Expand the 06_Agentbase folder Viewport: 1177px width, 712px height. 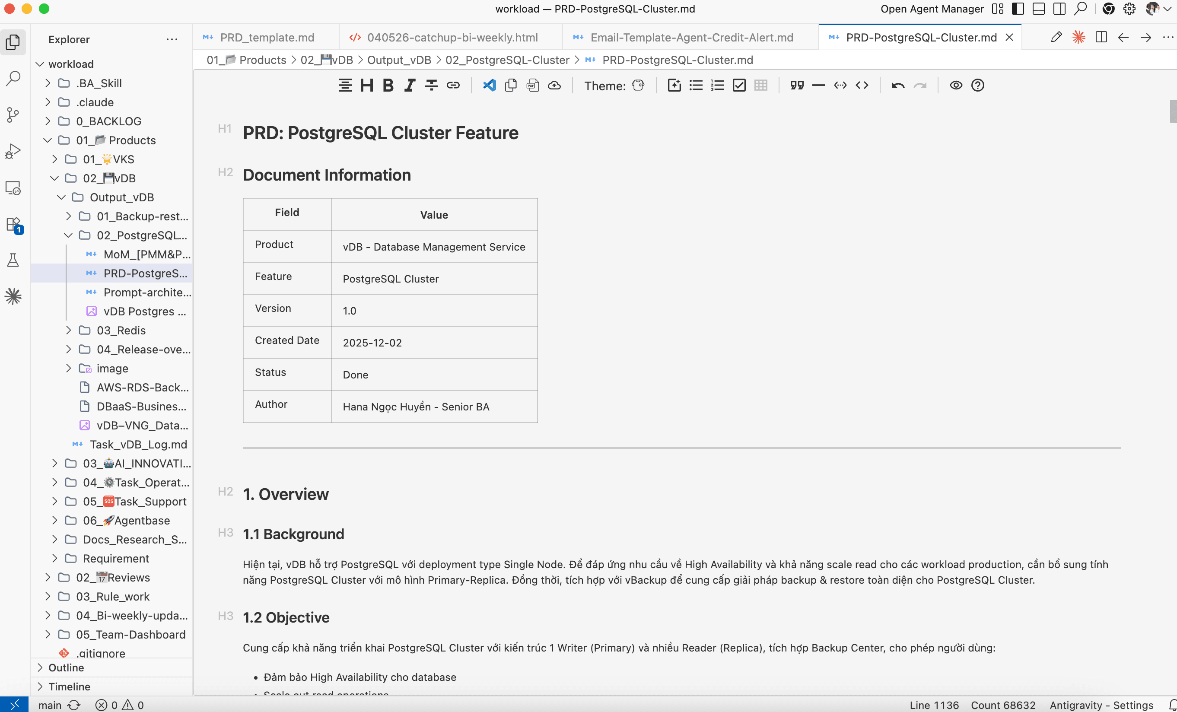click(54, 520)
